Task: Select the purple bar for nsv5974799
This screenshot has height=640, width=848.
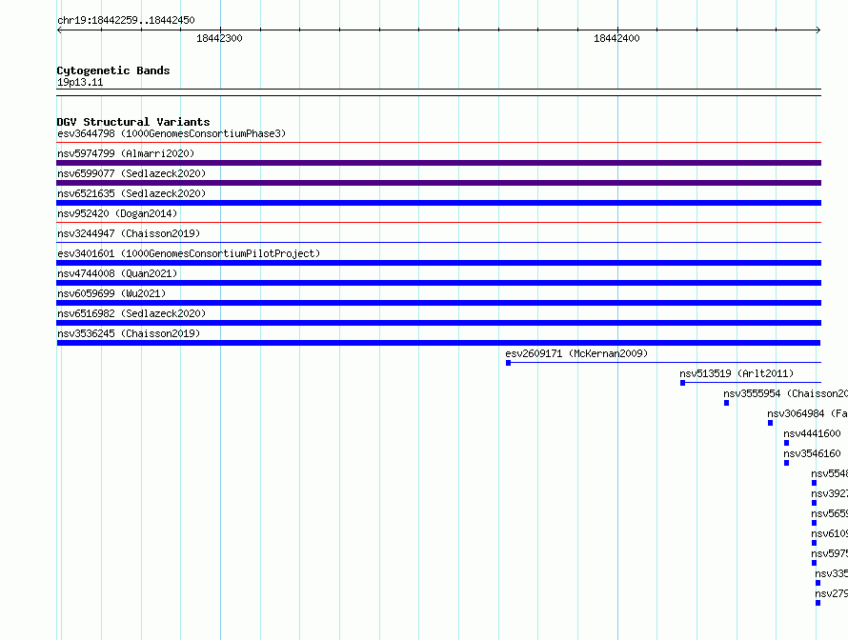Action: coord(438,163)
